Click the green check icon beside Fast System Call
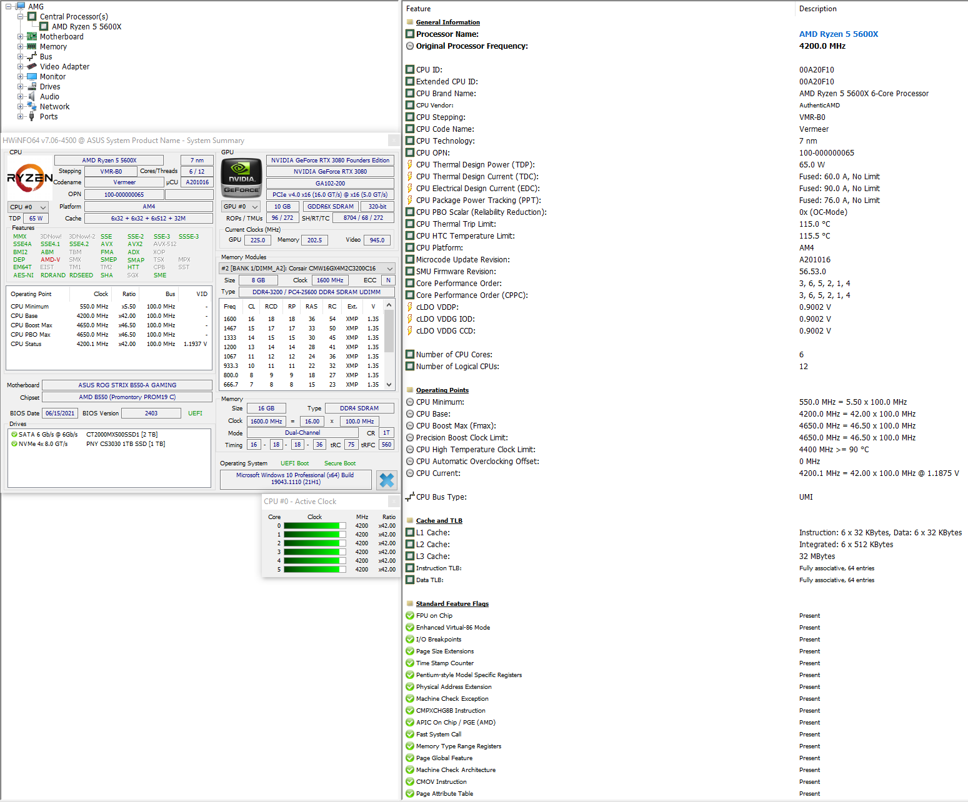Viewport: 968px width, 802px height. (x=410, y=735)
